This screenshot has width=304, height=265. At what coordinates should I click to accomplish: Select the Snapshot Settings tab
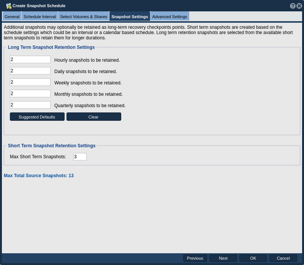pos(130,17)
